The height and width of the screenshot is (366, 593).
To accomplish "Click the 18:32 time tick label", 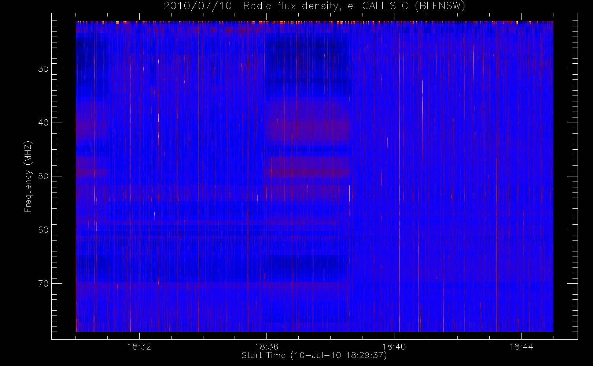I will click(x=139, y=347).
